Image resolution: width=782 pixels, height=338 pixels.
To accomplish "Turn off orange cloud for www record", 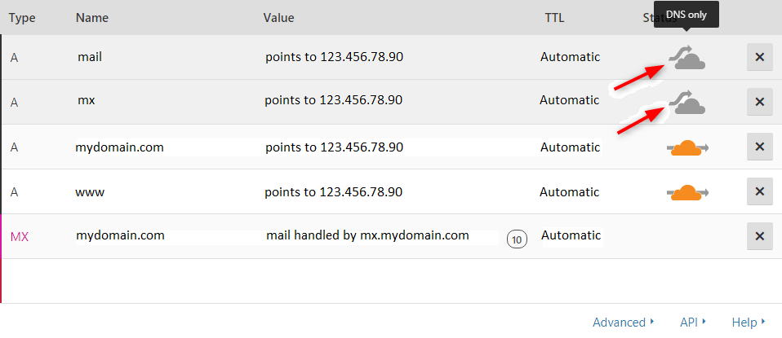I will tap(687, 192).
